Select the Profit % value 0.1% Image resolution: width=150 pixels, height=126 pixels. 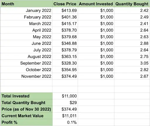coord(65,122)
